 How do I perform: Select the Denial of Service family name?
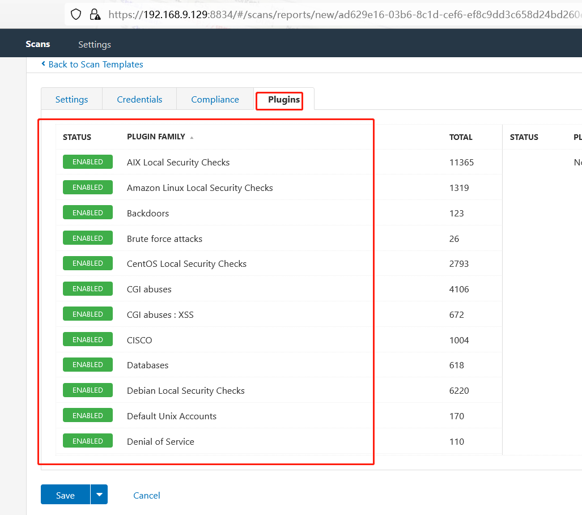click(x=160, y=442)
